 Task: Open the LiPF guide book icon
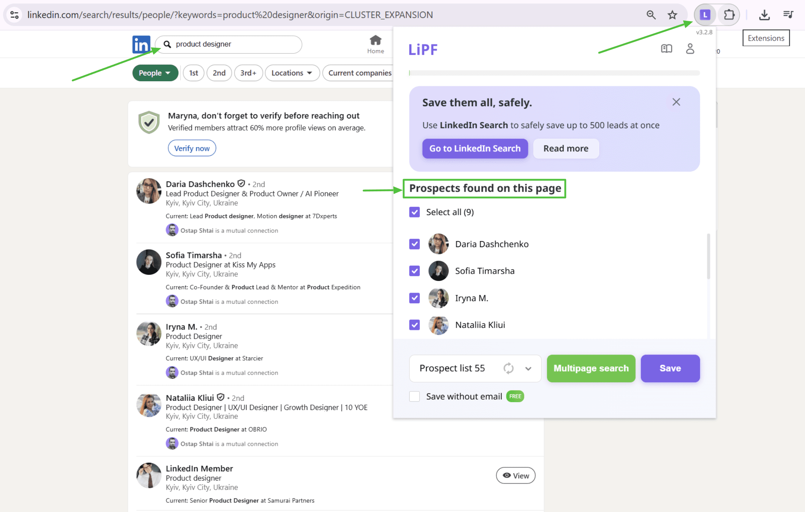[666, 49]
